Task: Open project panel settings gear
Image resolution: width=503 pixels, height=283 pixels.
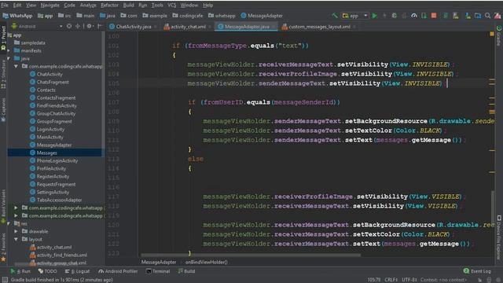Action: tap(89, 26)
